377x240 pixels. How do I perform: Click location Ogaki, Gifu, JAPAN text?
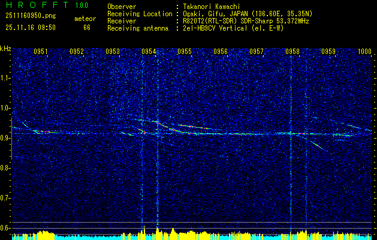(247, 14)
